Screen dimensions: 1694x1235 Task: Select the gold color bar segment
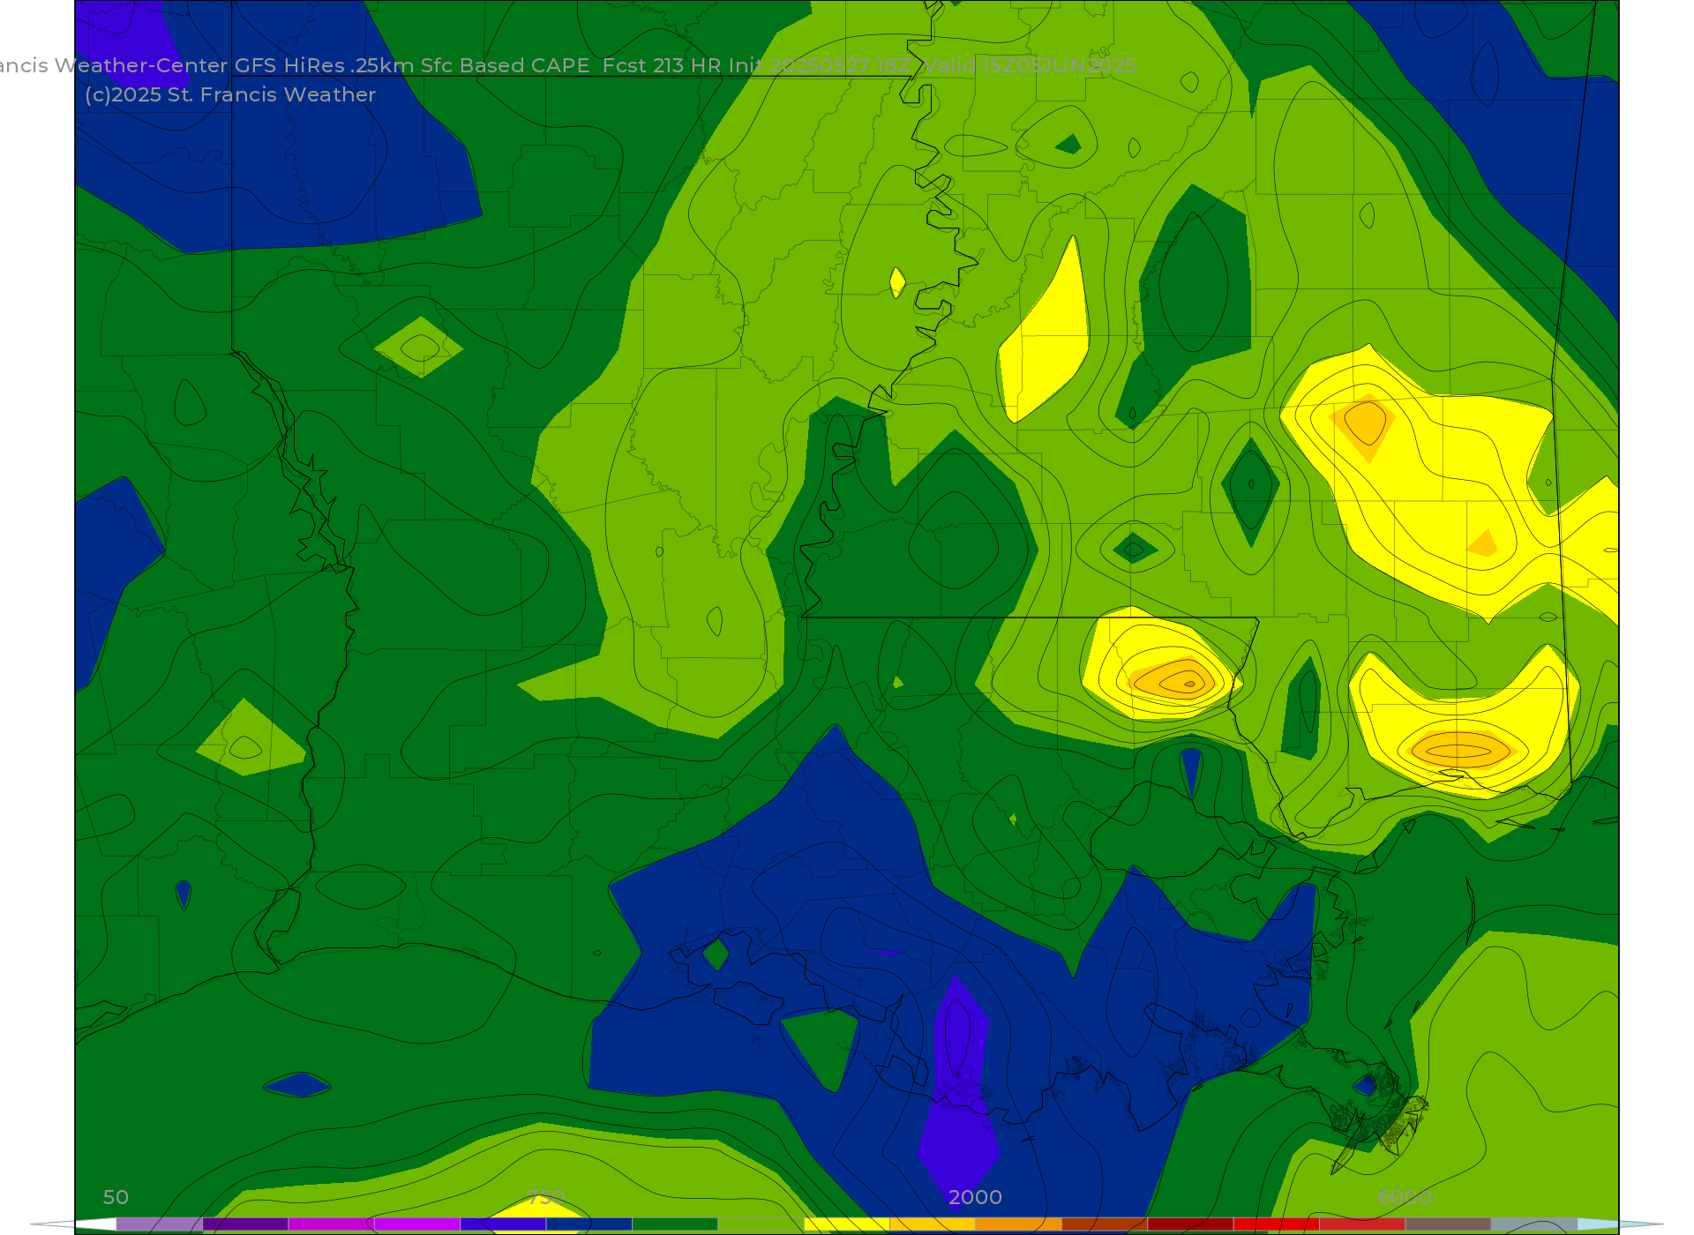933,1224
